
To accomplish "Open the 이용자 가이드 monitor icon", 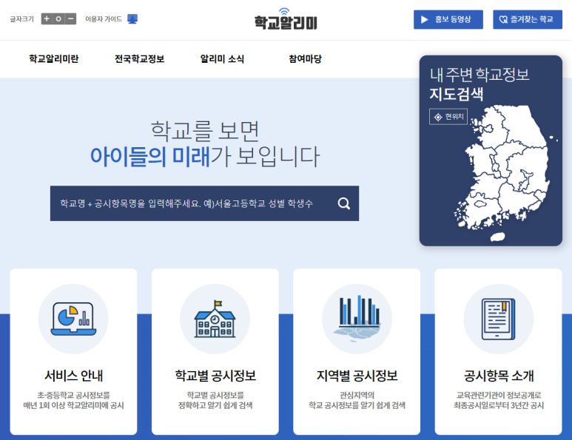I will point(132,19).
